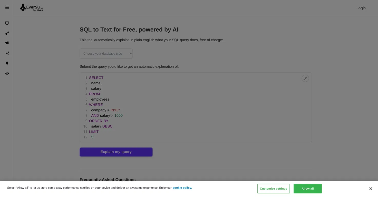The image size is (378, 197).
Task: Open the hamburger menu in header
Action: [x=7, y=7]
